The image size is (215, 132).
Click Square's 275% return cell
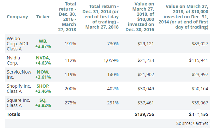(x=71, y=103)
